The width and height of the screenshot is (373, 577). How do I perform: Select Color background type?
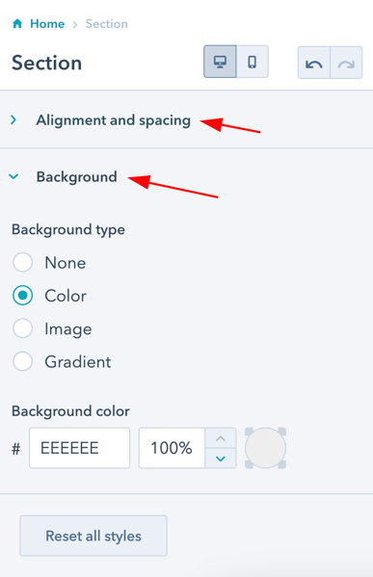22,296
